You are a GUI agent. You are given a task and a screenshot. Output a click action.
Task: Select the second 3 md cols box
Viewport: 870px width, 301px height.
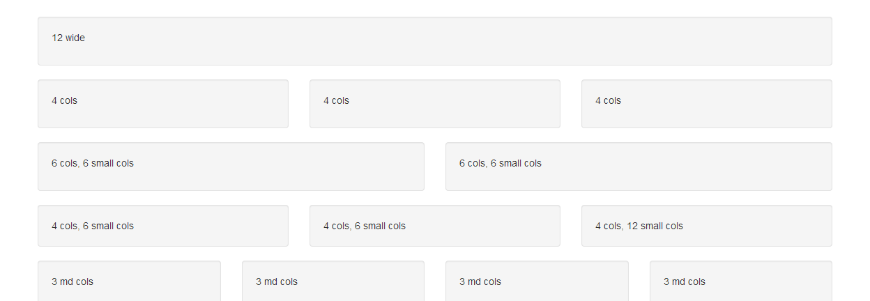[333, 281]
